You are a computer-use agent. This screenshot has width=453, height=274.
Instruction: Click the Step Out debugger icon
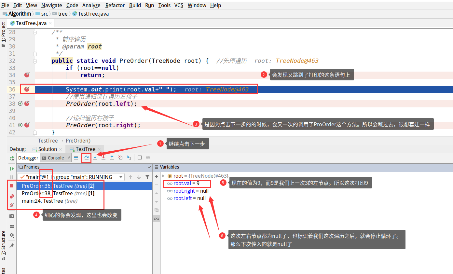coord(112,158)
